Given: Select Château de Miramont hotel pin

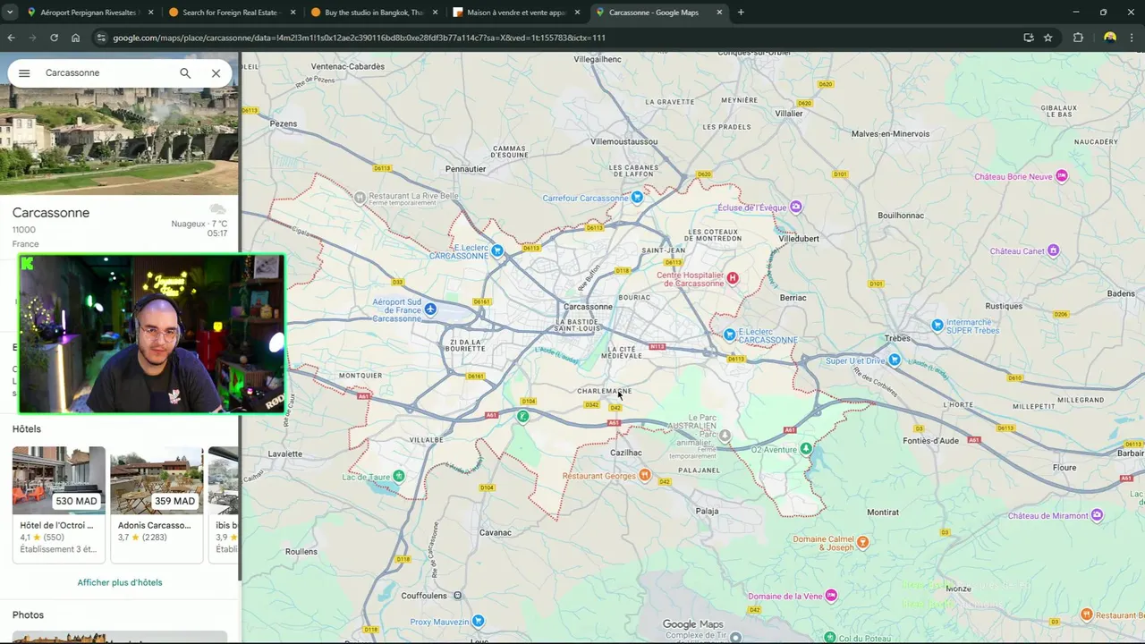Looking at the screenshot, I should [1098, 515].
